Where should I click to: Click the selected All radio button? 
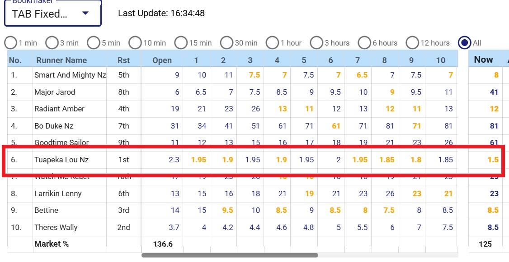464,43
